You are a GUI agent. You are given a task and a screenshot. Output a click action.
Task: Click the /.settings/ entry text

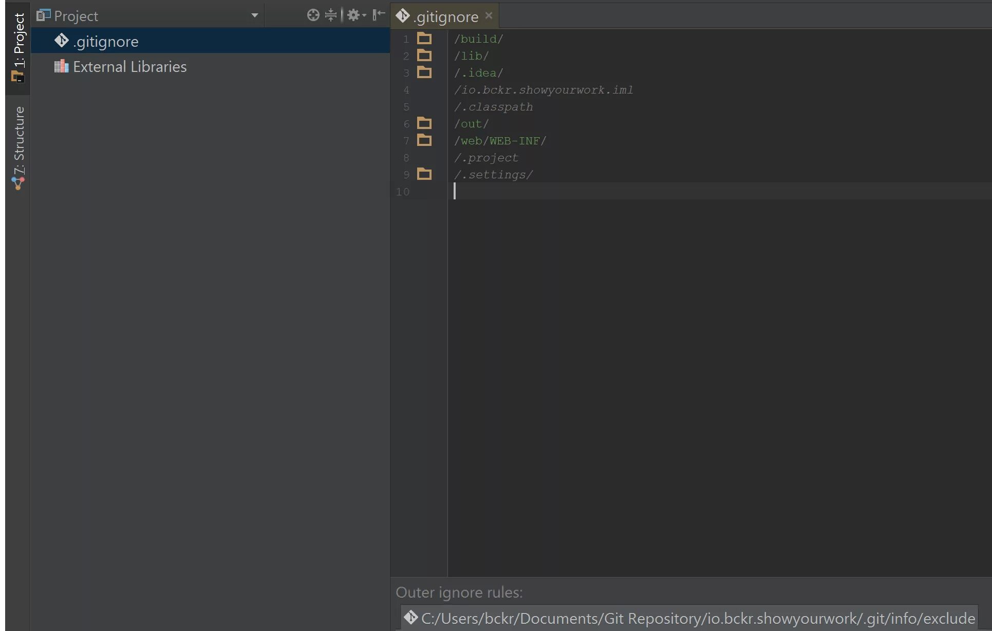[493, 175]
